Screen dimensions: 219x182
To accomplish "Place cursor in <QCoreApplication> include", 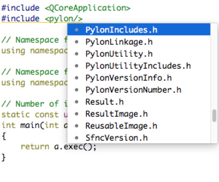I will click(87, 8).
